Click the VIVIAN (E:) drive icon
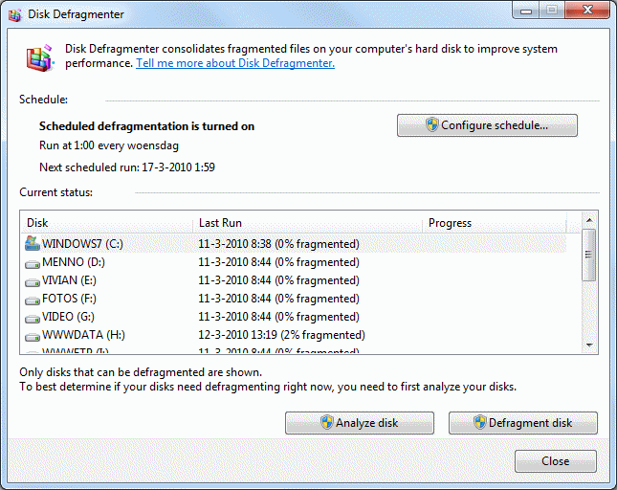The width and height of the screenshot is (617, 490). coord(33,281)
